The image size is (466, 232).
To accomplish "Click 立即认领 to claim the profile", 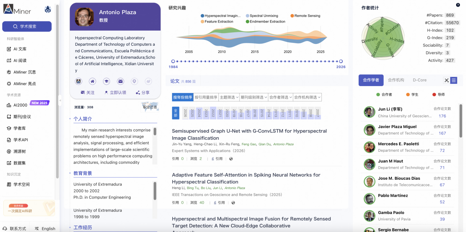I will point(115,93).
